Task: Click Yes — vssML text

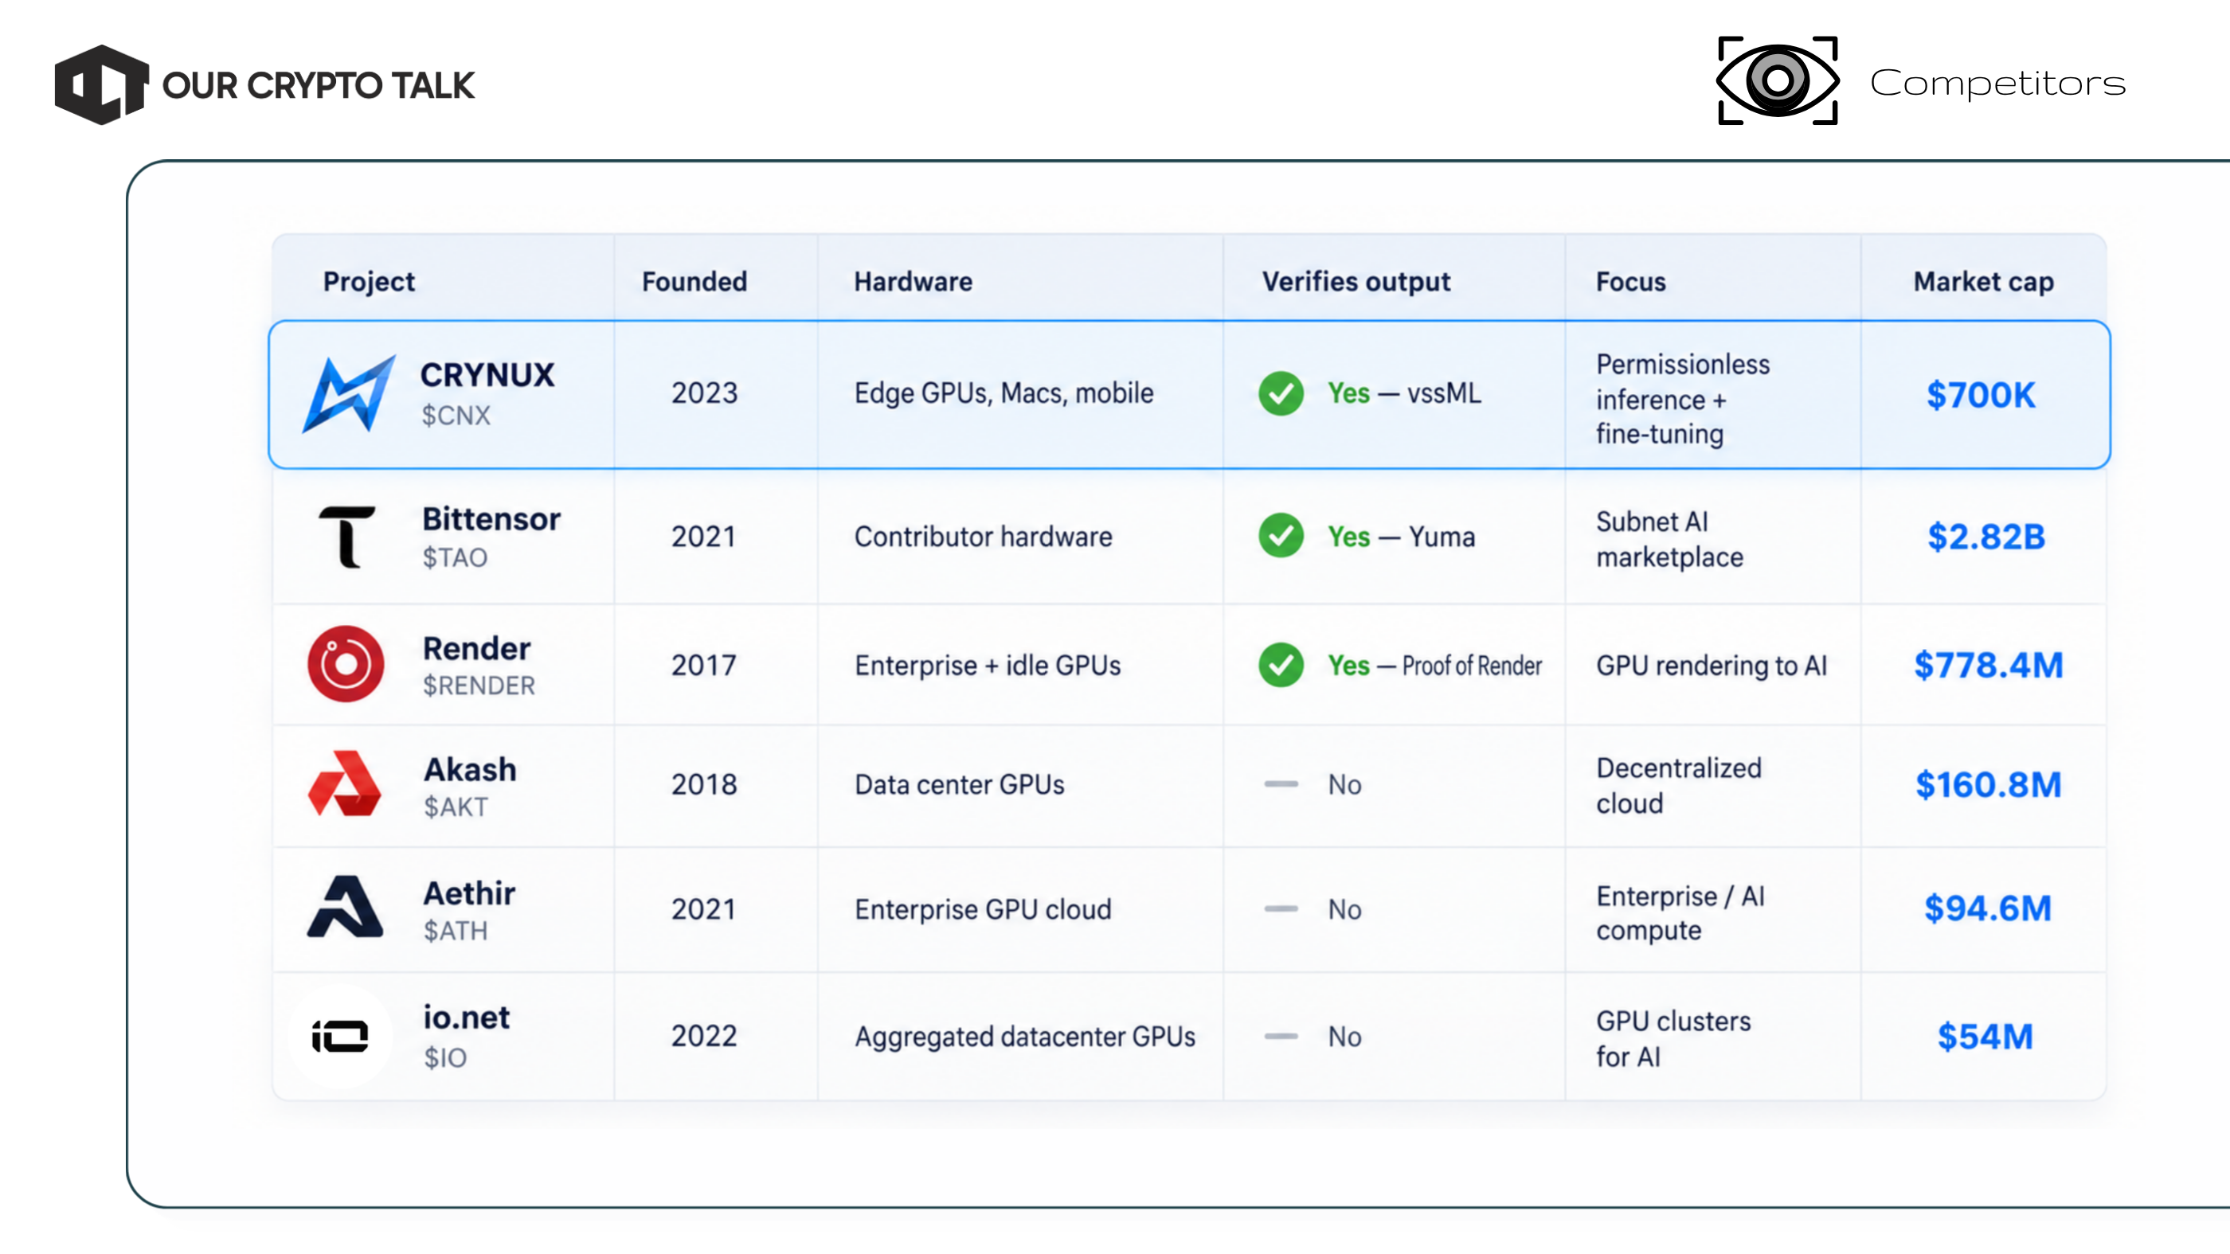Action: [1404, 394]
